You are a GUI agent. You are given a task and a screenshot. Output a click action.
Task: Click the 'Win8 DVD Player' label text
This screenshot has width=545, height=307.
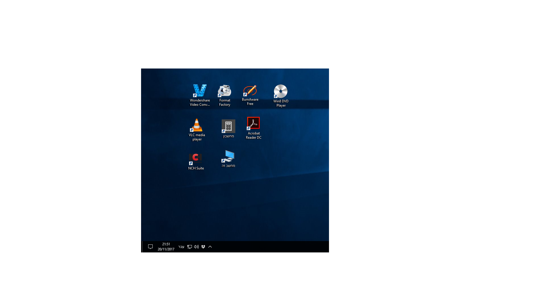pos(281,103)
